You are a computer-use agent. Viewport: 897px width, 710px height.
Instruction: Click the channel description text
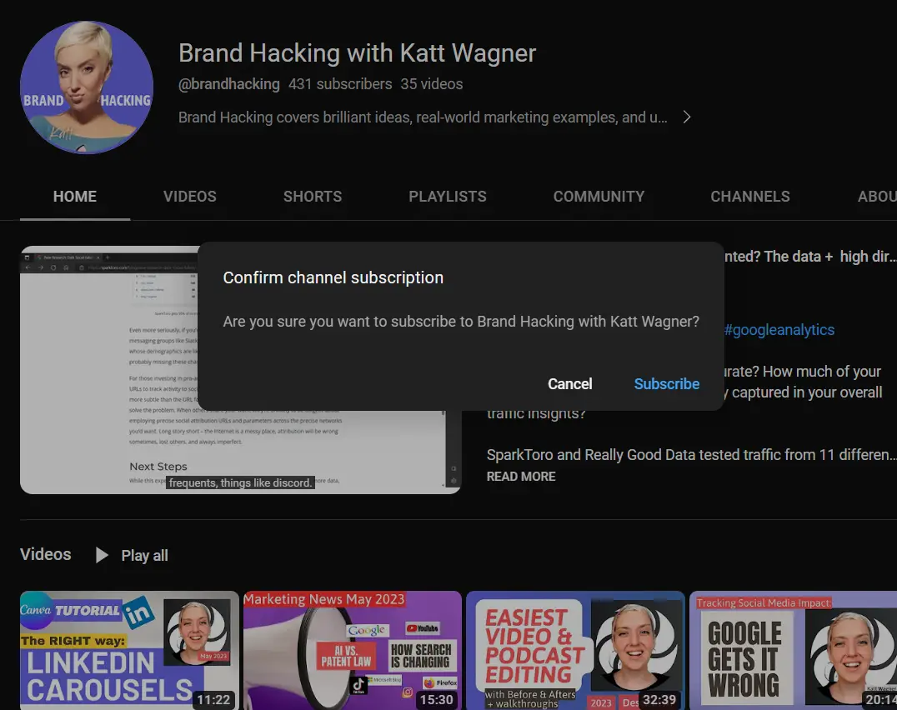click(x=423, y=117)
